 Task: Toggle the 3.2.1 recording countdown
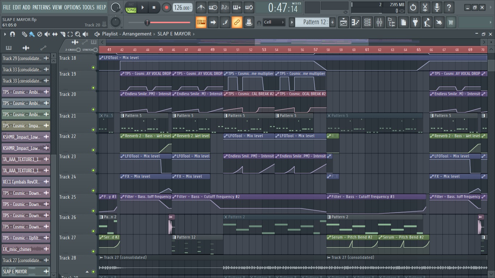coord(225,7)
